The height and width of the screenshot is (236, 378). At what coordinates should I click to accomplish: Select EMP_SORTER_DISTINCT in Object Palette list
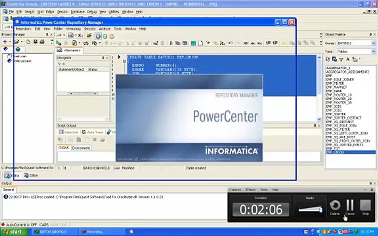coord(344,118)
